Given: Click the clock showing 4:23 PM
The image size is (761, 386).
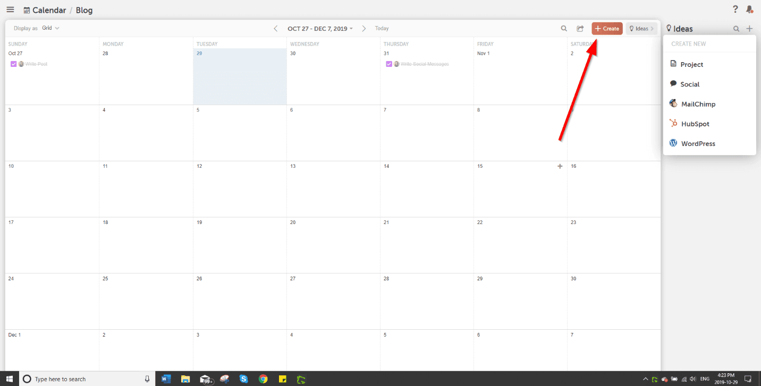Looking at the screenshot, I should 725,379.
